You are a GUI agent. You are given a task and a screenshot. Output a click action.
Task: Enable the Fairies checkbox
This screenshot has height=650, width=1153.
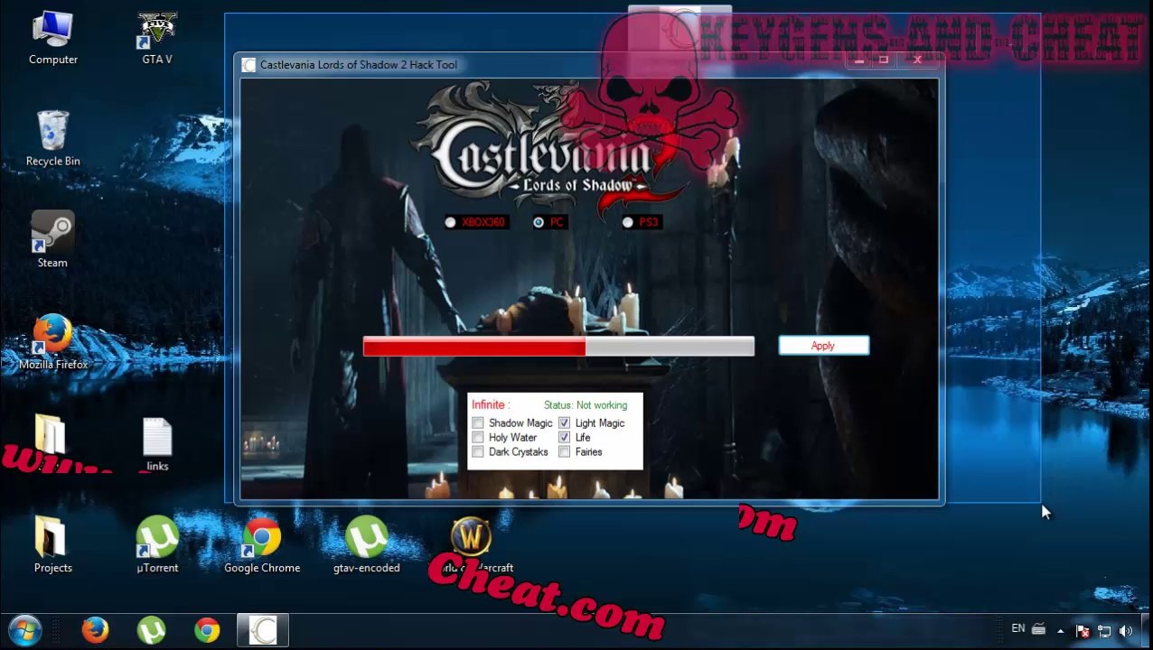coord(565,452)
